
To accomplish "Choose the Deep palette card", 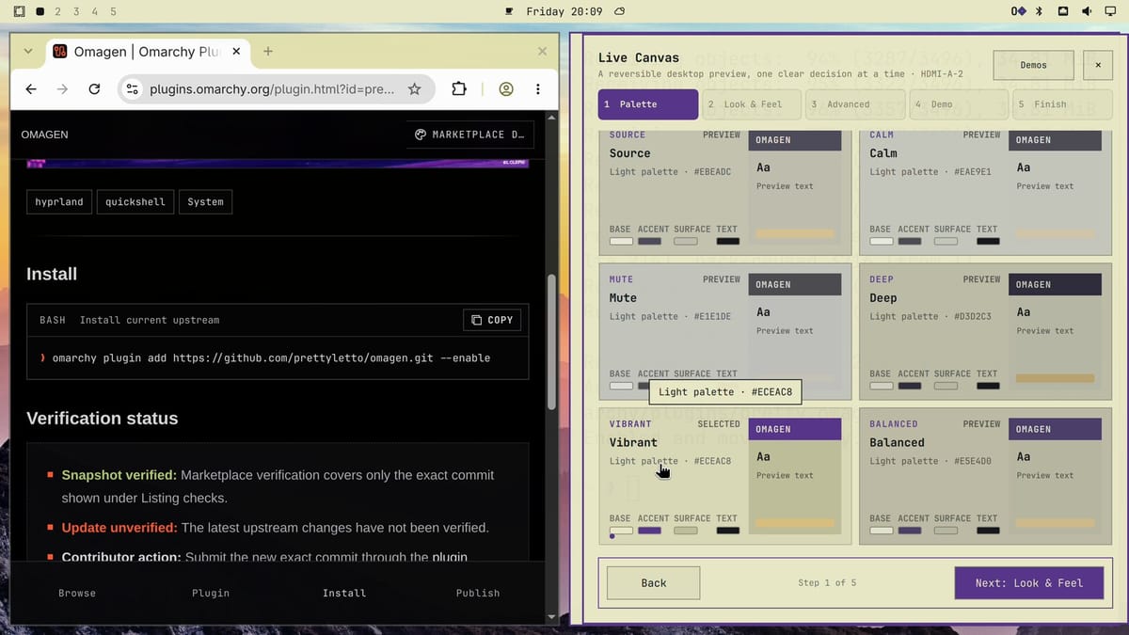I will 986,331.
